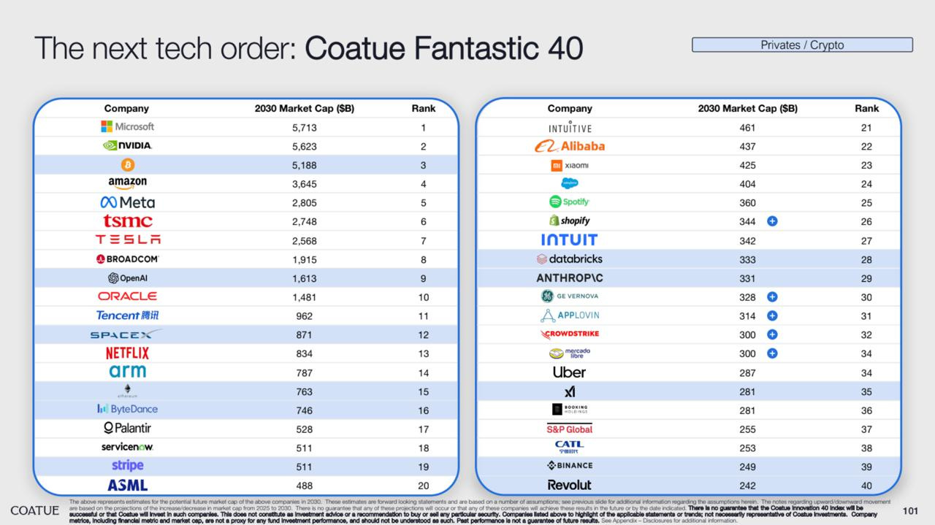The image size is (935, 525).
Task: Click Databricks' market cap value 333
Action: point(747,259)
